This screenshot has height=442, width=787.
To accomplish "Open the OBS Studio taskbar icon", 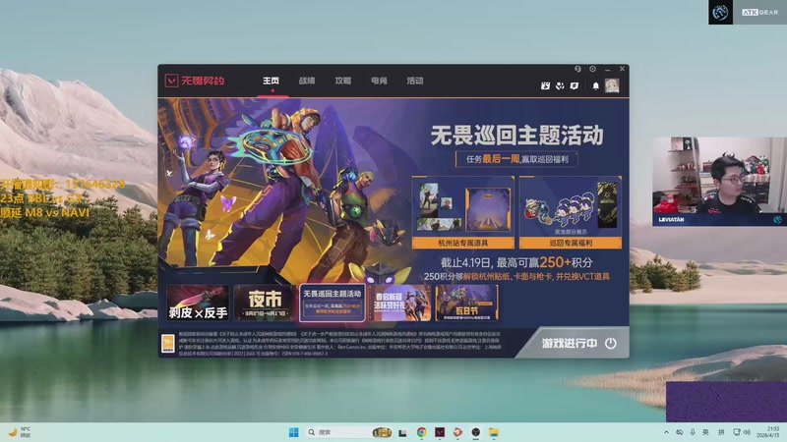I will click(476, 432).
